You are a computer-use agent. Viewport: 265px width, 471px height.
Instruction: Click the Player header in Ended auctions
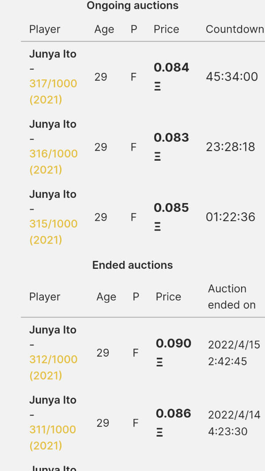pos(45,297)
